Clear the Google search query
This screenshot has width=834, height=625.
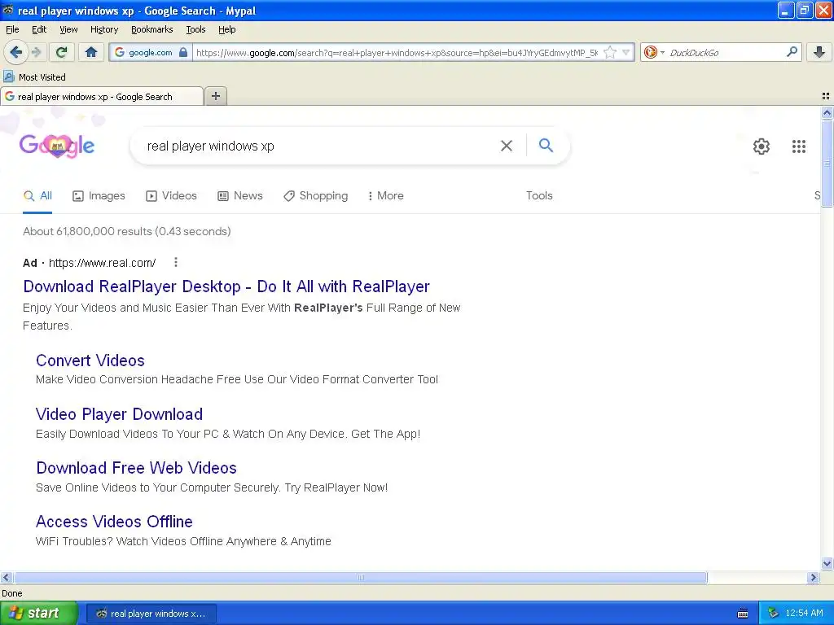click(x=507, y=146)
